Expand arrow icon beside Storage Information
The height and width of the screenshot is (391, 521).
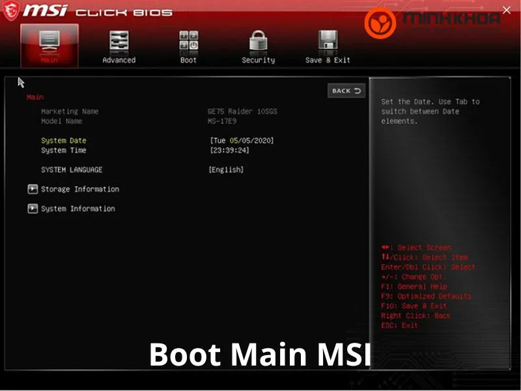click(33, 190)
